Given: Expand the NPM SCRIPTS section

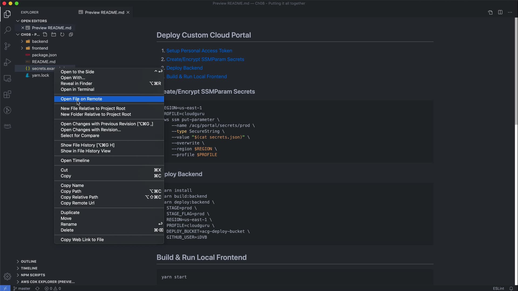Looking at the screenshot, I should [x=33, y=275].
